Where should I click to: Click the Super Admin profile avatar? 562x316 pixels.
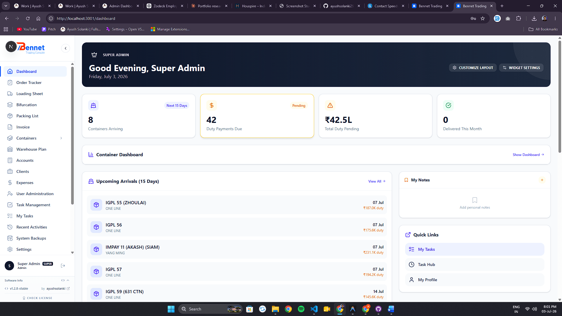click(x=9, y=266)
